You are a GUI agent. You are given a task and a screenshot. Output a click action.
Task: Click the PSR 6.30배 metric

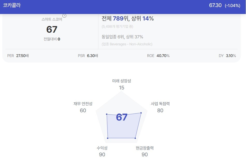point(88,56)
